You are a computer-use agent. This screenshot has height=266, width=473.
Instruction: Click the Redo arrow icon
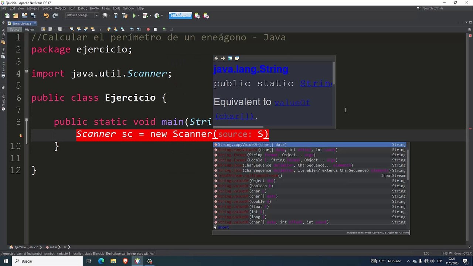[55, 16]
